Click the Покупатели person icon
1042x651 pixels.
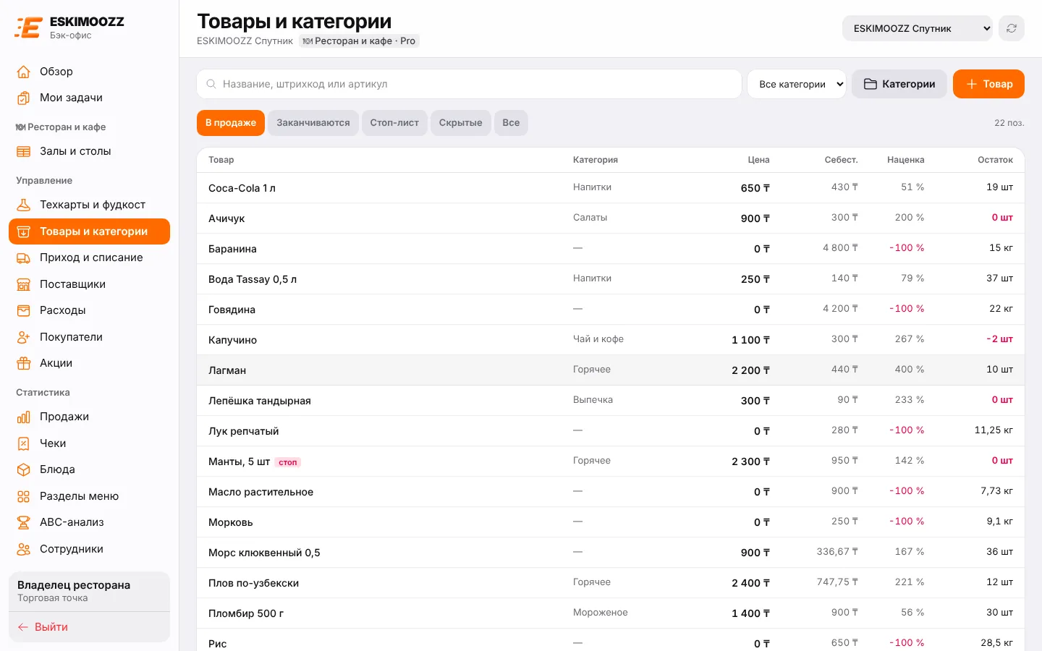tap(24, 337)
